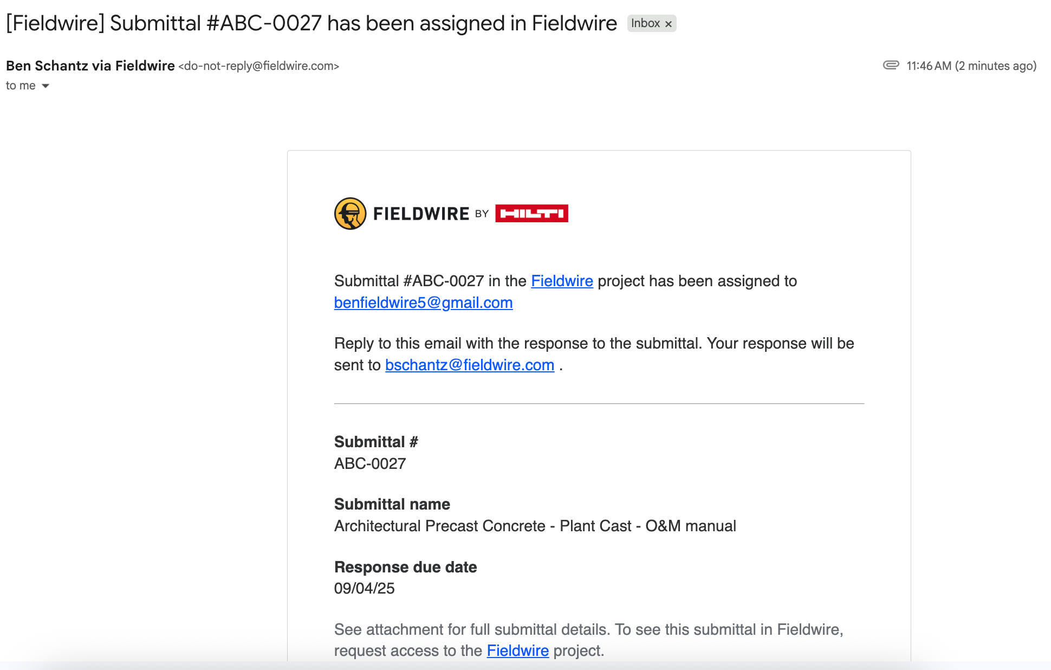
Task: Open the Fieldwire link in the footer note
Action: (517, 650)
